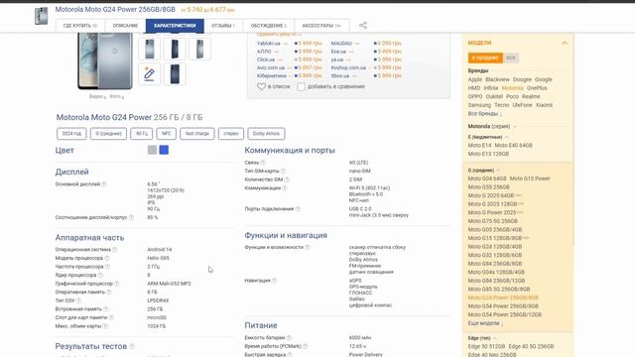This screenshot has height=357, width=635.
Task: Click the help icon next to Функции и возможности
Action: (x=308, y=247)
